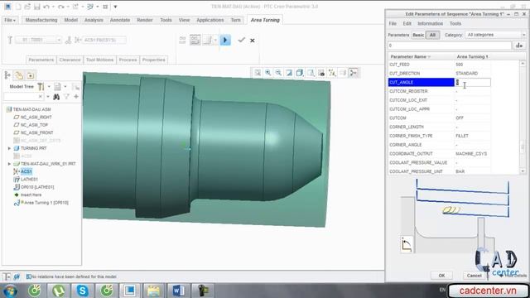The height and width of the screenshot is (298, 530).
Task: Open the Parameter Name column sort arrow
Action: [x=429, y=57]
